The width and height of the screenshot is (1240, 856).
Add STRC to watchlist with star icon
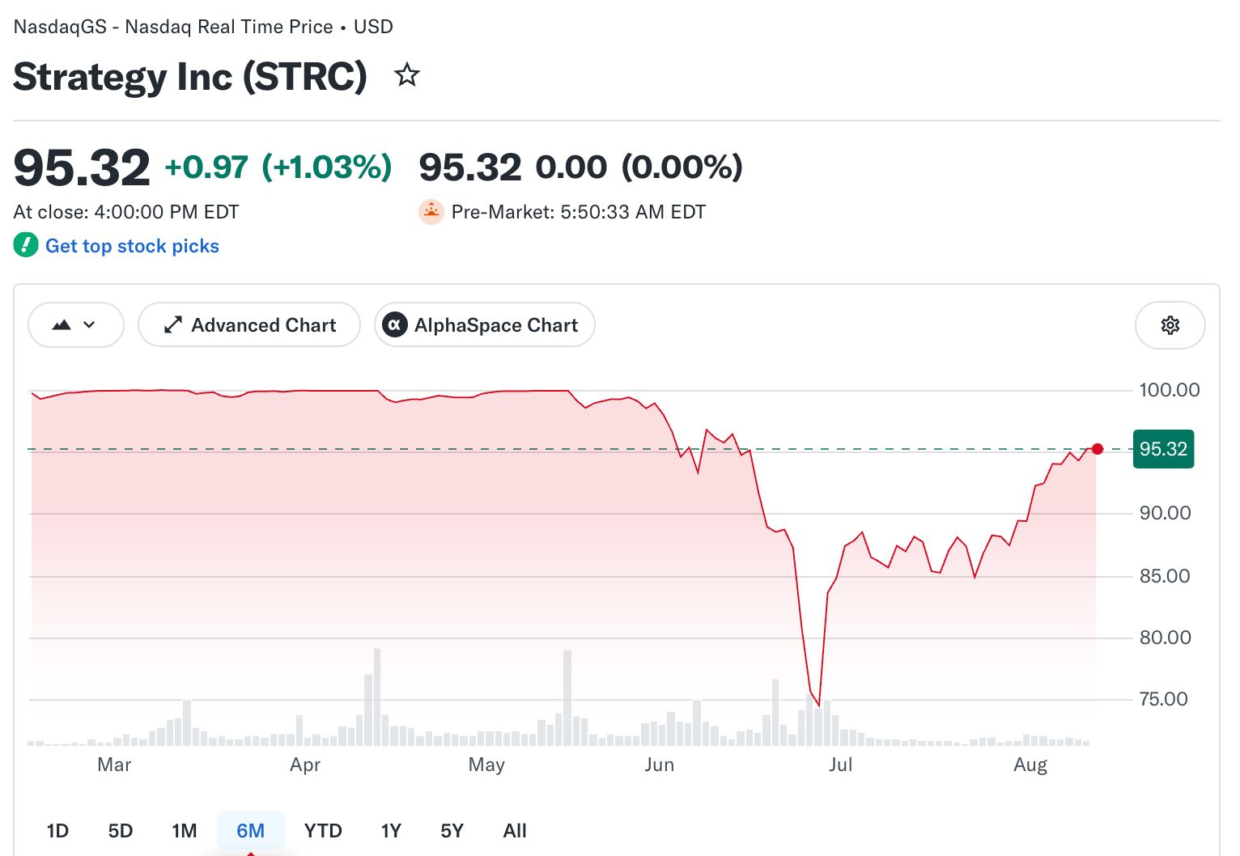406,75
